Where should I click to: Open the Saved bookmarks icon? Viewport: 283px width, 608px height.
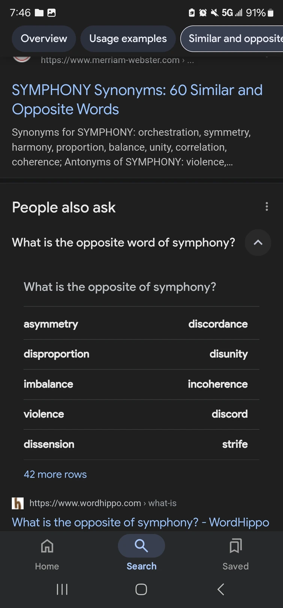[235, 546]
